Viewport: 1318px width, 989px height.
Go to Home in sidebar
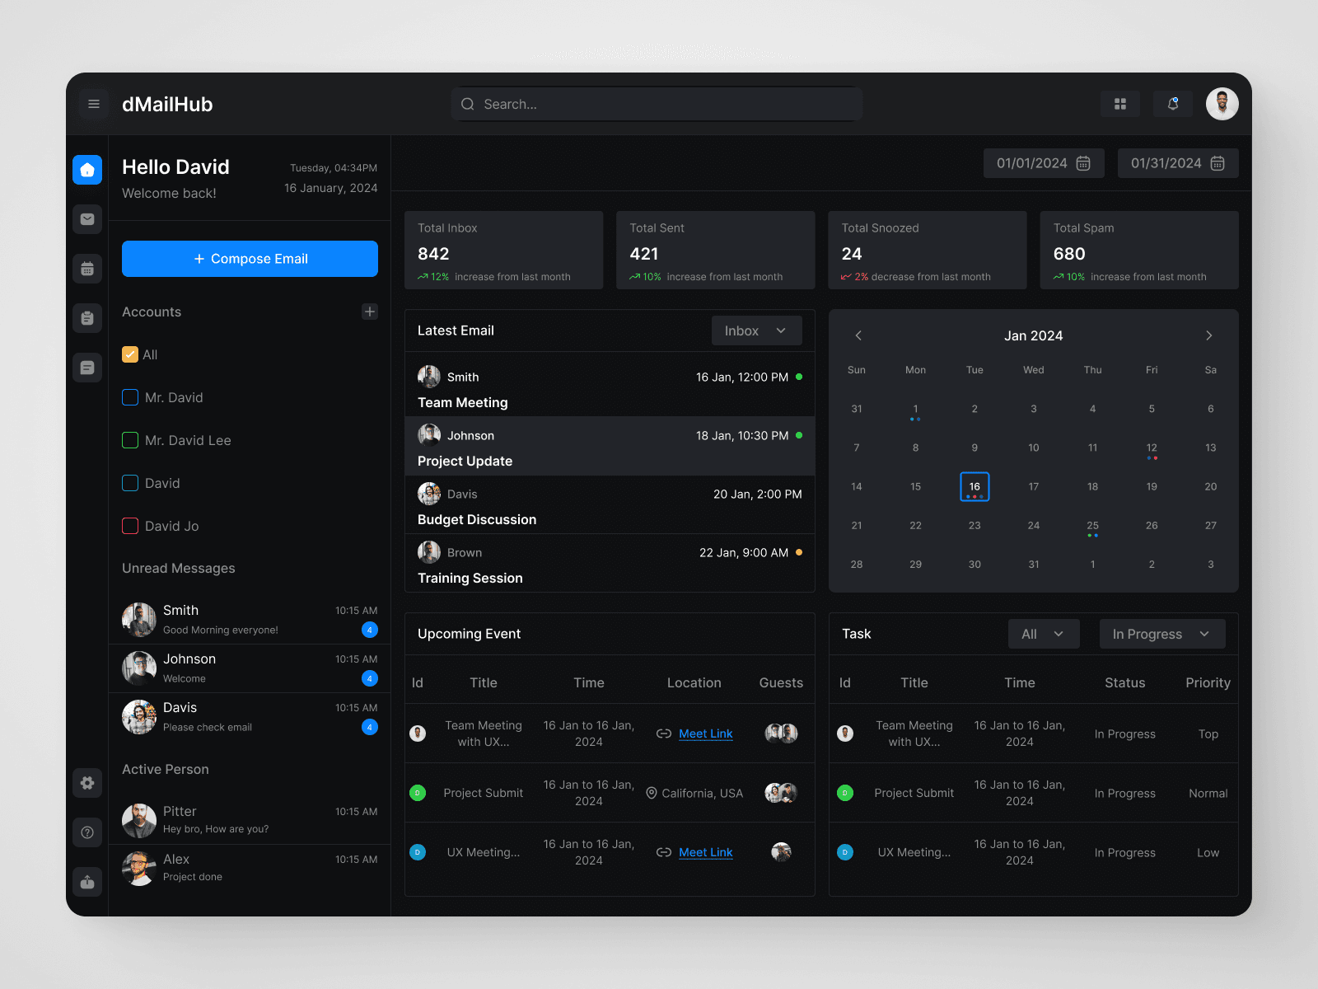[x=87, y=170]
